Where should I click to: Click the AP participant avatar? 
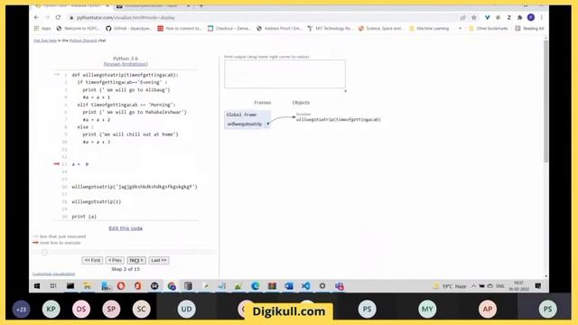tap(488, 309)
